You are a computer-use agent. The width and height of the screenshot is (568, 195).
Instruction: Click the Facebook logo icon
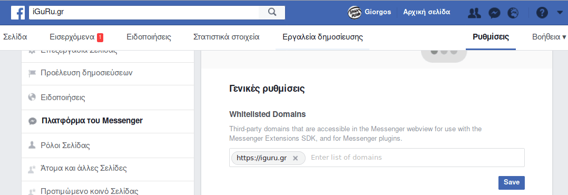click(18, 12)
